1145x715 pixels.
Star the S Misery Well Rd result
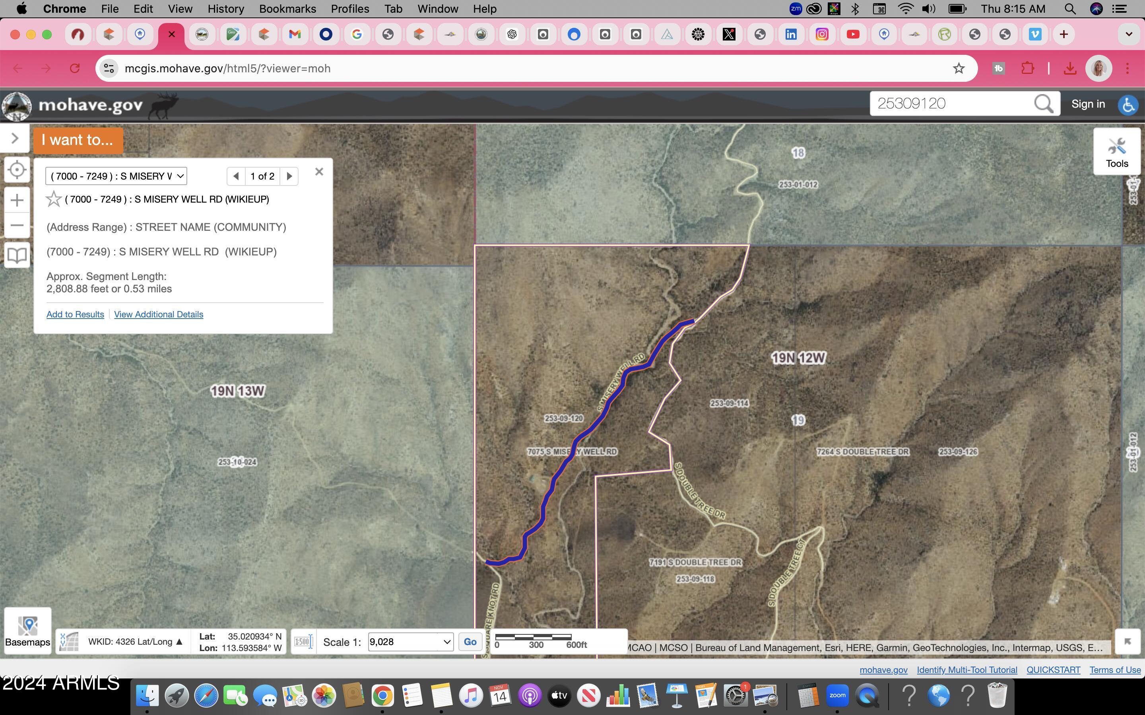tap(54, 199)
